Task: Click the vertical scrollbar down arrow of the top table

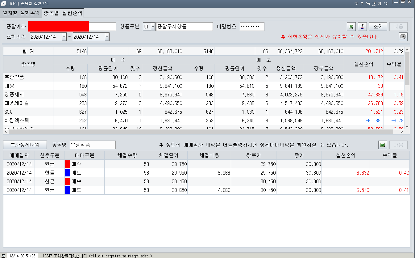Action: click(407, 126)
